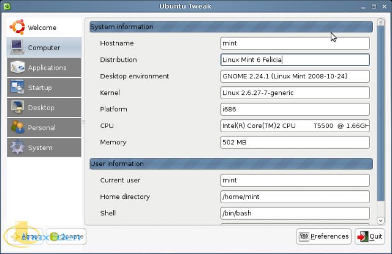Click the Home directory label
The width and height of the screenshot is (392, 254).
(x=125, y=196)
